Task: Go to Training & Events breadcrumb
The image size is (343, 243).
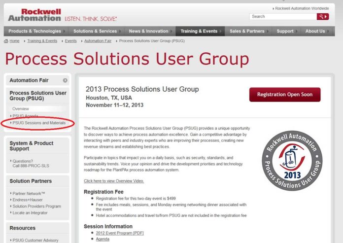Action: tap(42, 41)
